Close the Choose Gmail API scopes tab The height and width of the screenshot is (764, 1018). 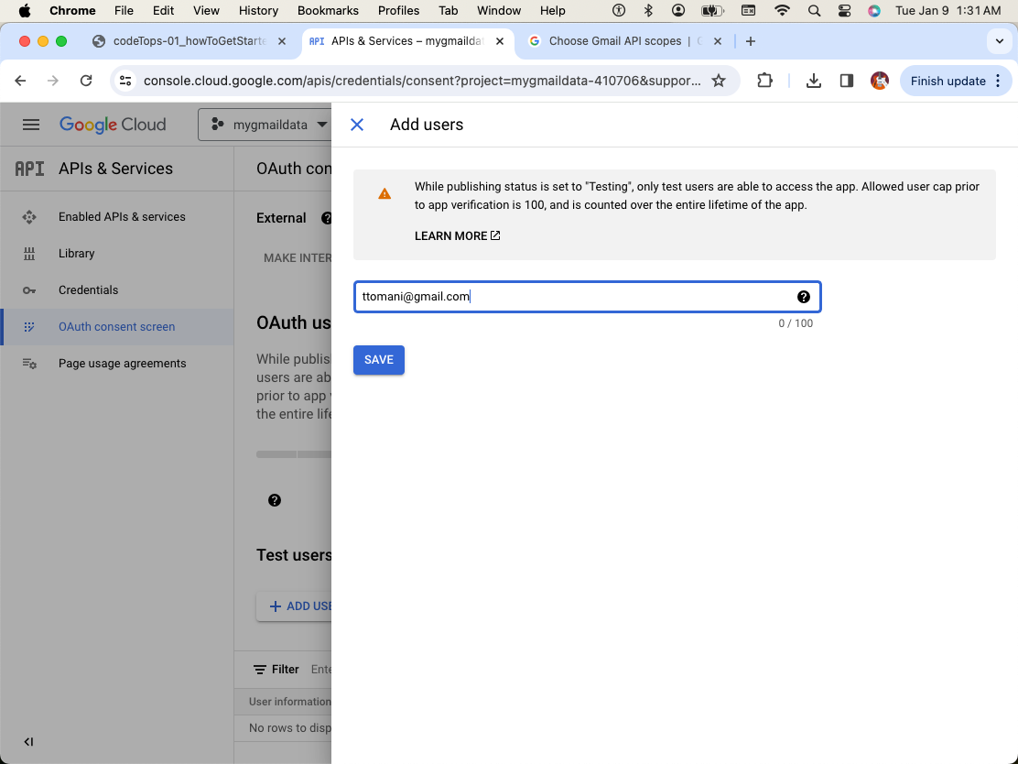click(x=718, y=41)
